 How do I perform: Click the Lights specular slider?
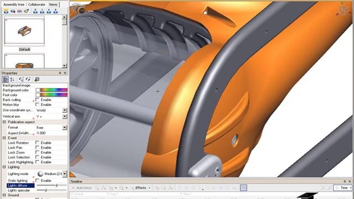[51, 190]
